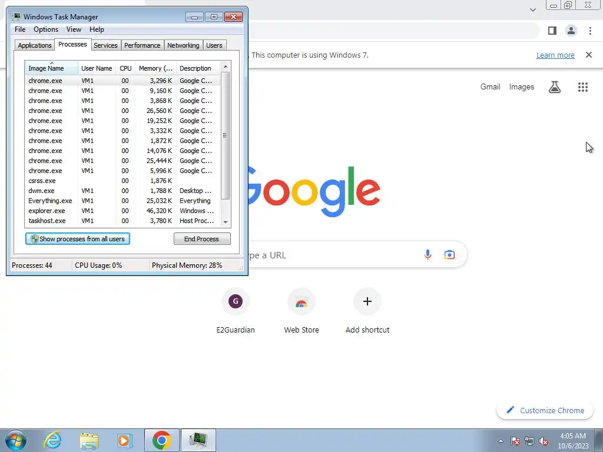Screen dimensions: 603x452
Task: Open the Chrome profile avatar icon
Action: (571, 31)
